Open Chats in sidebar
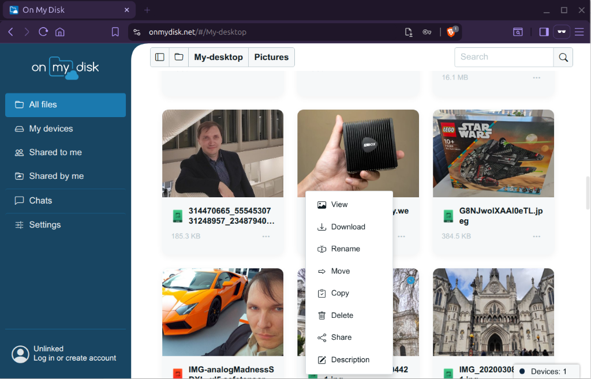591x379 pixels. pos(66,200)
